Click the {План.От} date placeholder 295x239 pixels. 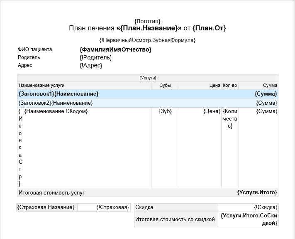coord(209,28)
